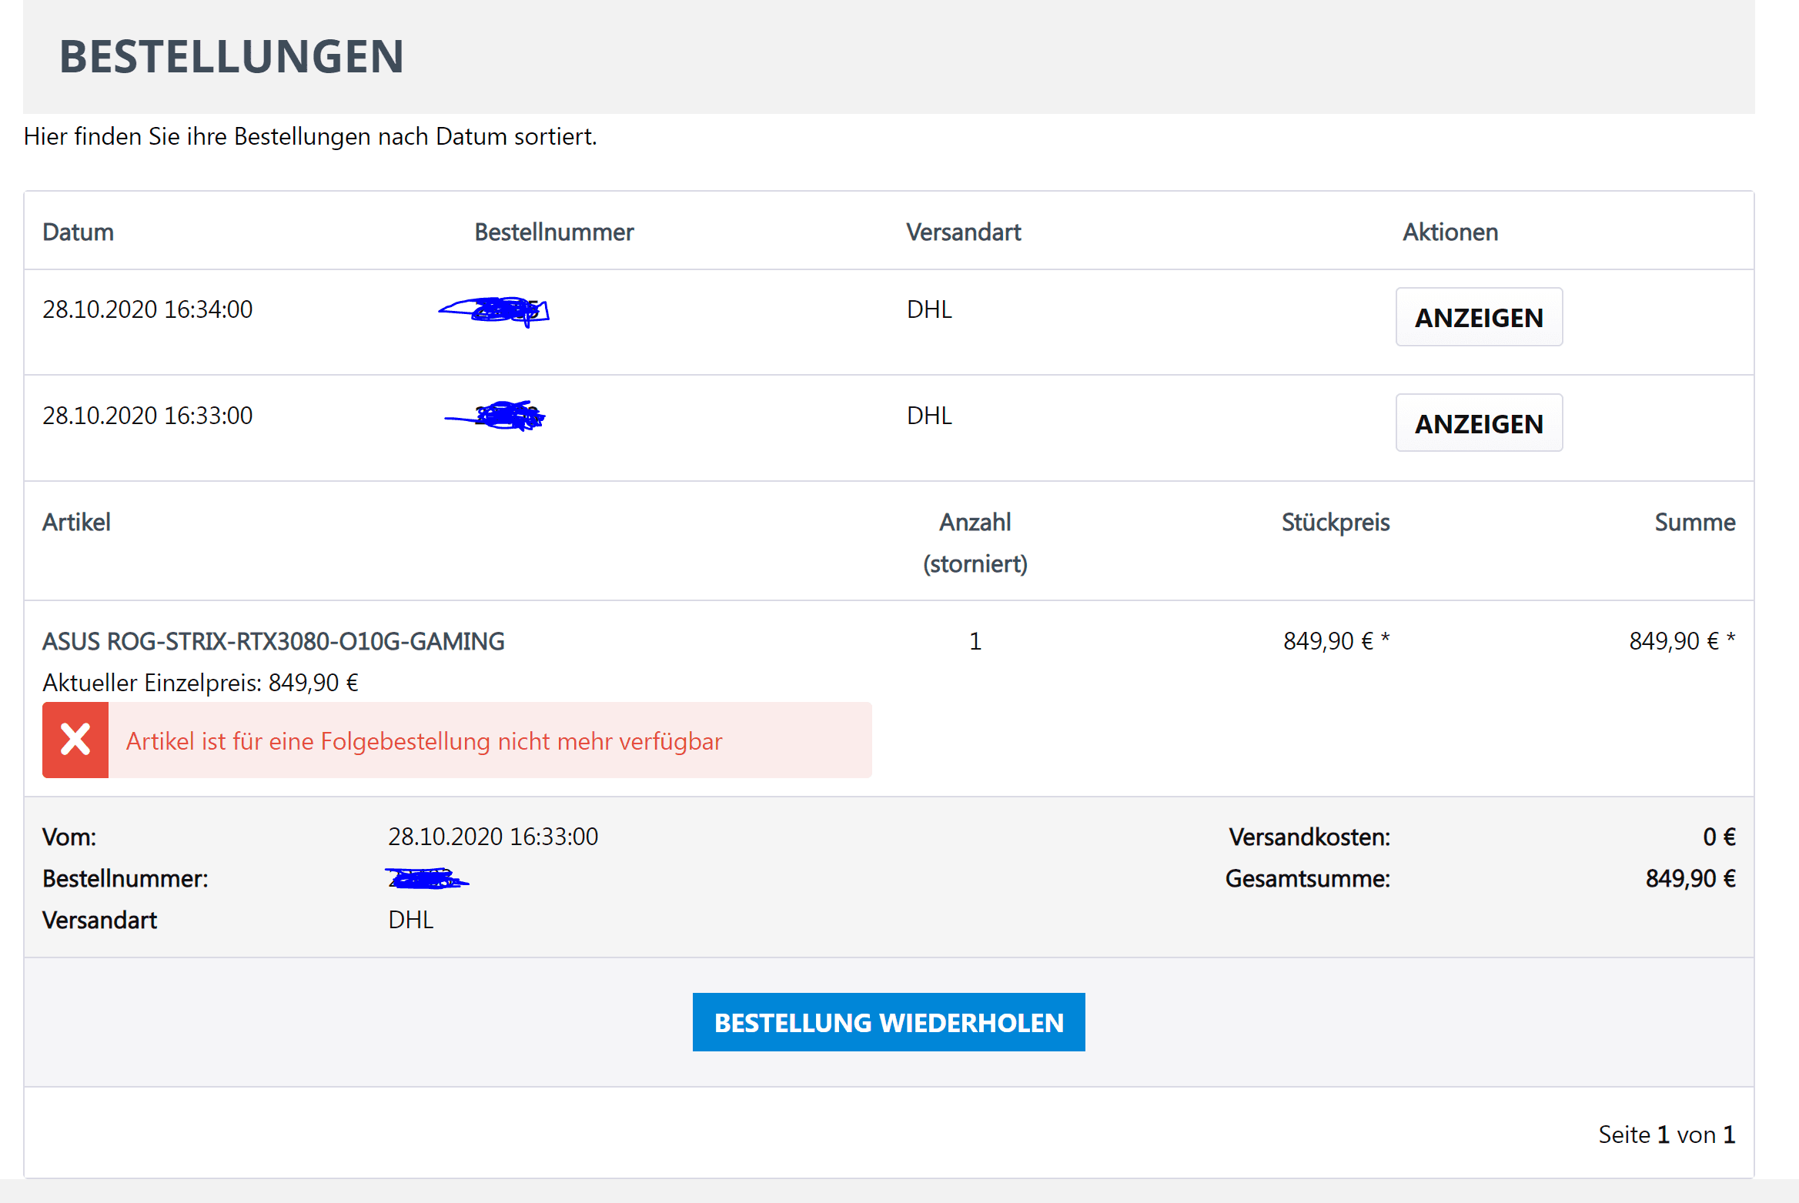Click the Bestellnummer column header
1799x1203 pixels.
point(553,232)
